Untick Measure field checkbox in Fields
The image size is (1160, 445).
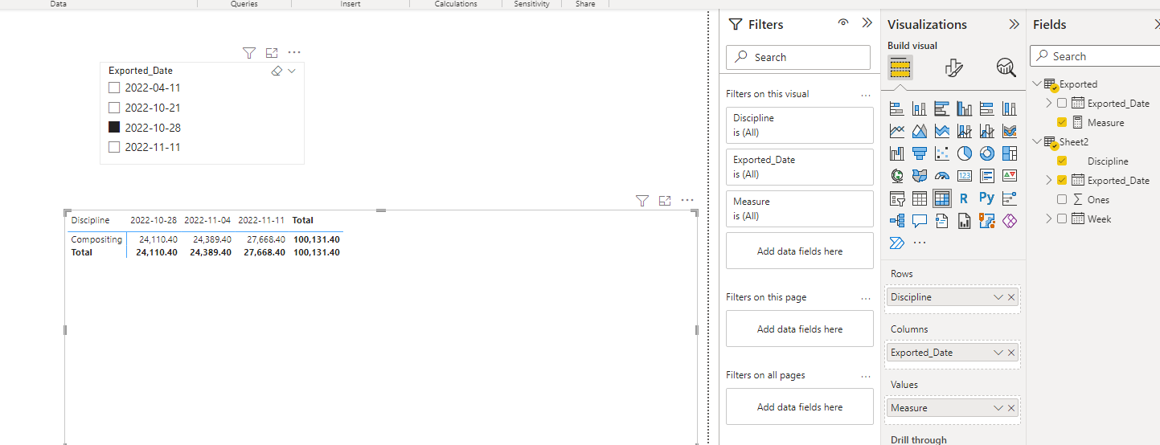1062,122
